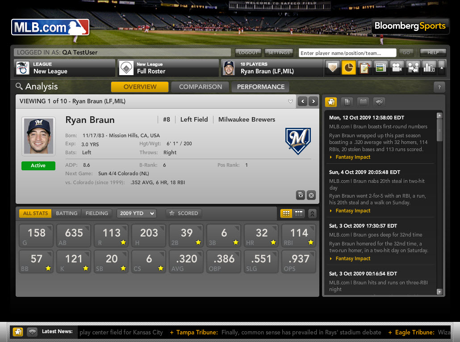
Task: Click the news panel scroll up arrow
Action: click(x=439, y=116)
